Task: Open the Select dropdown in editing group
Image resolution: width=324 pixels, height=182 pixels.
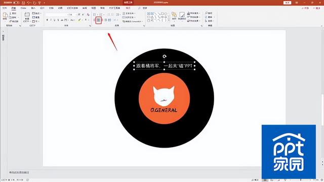Action: click(210, 21)
